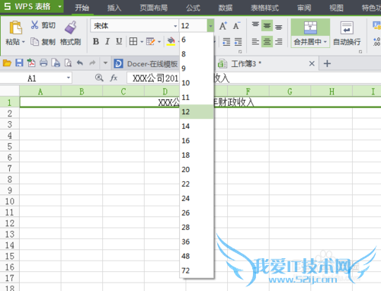The width and height of the screenshot is (381, 291).
Task: Select font size 14 from list
Action: pyautogui.click(x=197, y=126)
